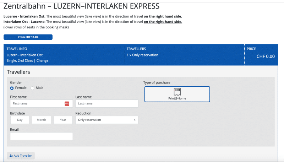Select the Female gender option

[x=12, y=88]
